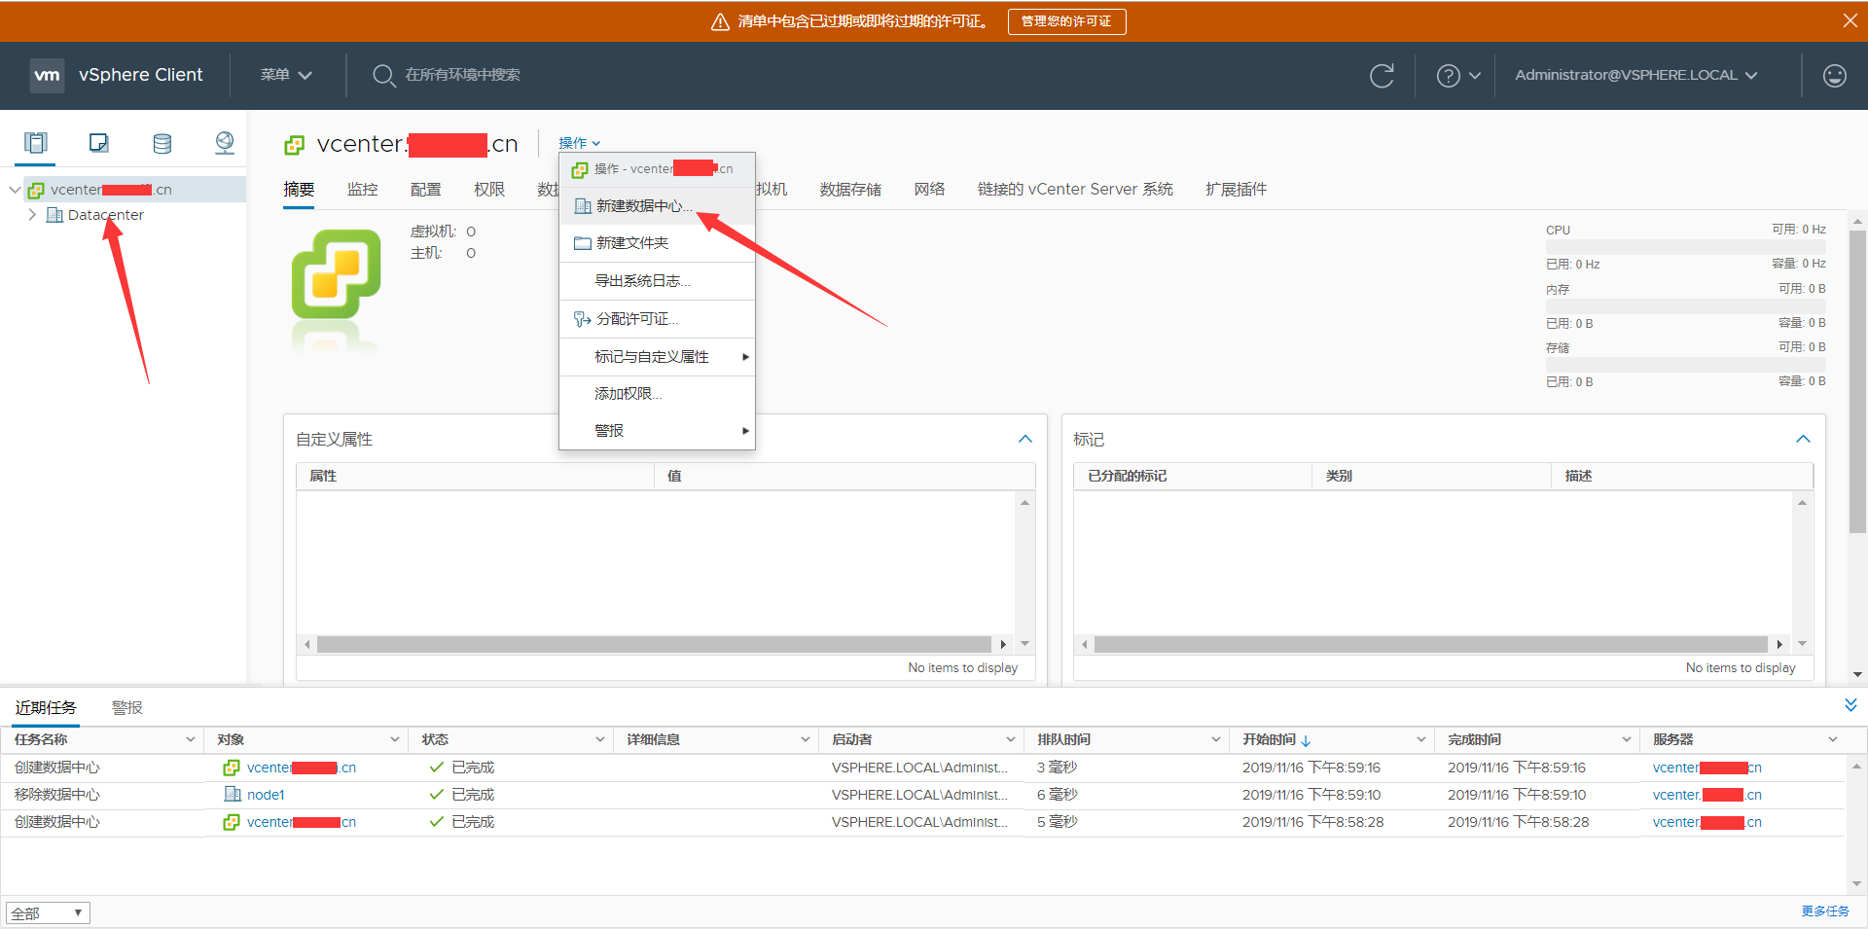
Task: Click the 8:58:28 start time cell
Action: (1312, 822)
